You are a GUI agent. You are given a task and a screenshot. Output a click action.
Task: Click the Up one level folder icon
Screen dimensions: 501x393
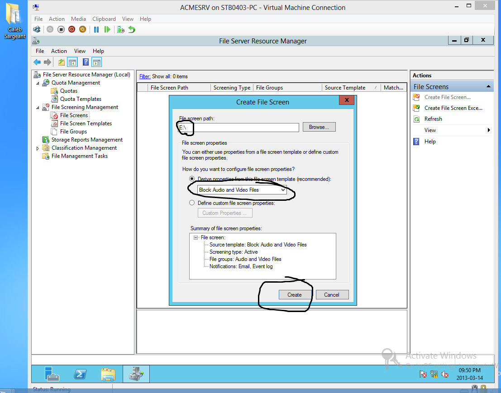(62, 62)
